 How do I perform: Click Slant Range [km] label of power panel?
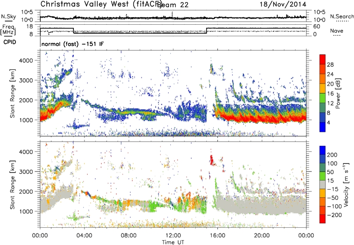tap(12, 93)
